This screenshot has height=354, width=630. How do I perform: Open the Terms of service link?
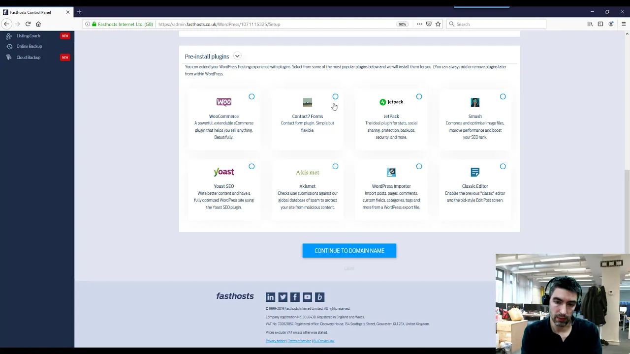pos(299,341)
